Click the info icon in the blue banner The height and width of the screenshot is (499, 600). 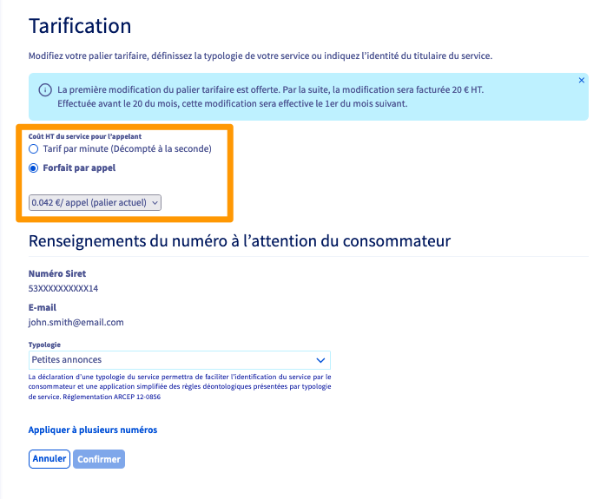pos(44,90)
